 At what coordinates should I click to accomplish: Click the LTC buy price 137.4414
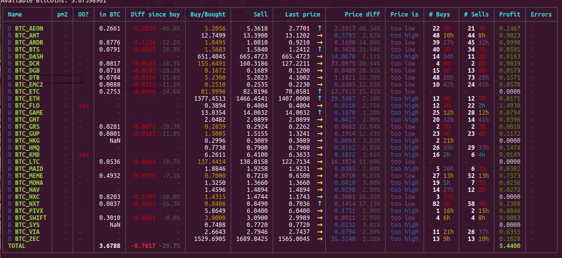pyautogui.click(x=212, y=162)
